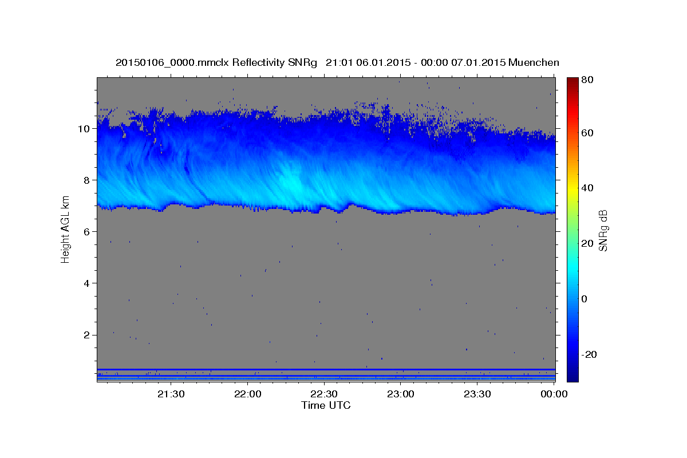Click the plot title text at top
This screenshot has width=687, height=458.
337,62
